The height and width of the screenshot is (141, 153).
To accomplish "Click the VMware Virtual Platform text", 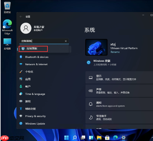I will pyautogui.click(x=124, y=48).
